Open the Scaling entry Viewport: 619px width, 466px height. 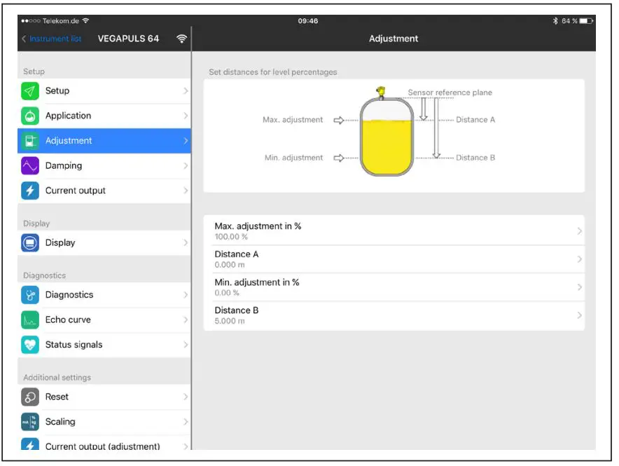tap(104, 421)
